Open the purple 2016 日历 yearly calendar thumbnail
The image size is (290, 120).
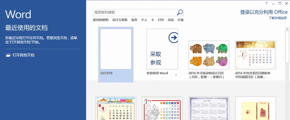pyautogui.click(x=209, y=108)
